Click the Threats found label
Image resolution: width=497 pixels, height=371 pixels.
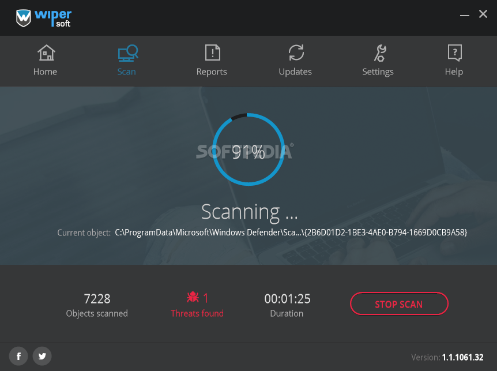point(197,314)
